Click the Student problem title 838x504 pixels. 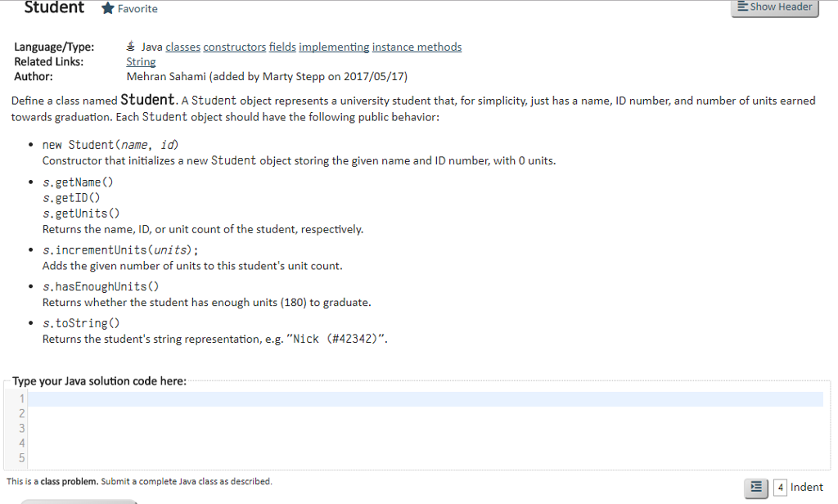pyautogui.click(x=54, y=8)
